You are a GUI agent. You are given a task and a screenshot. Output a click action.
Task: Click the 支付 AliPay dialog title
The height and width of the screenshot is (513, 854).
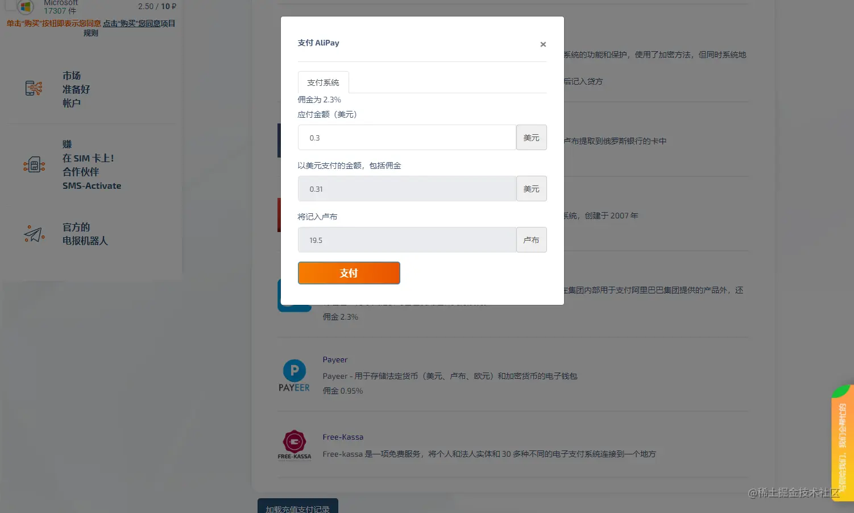[318, 43]
